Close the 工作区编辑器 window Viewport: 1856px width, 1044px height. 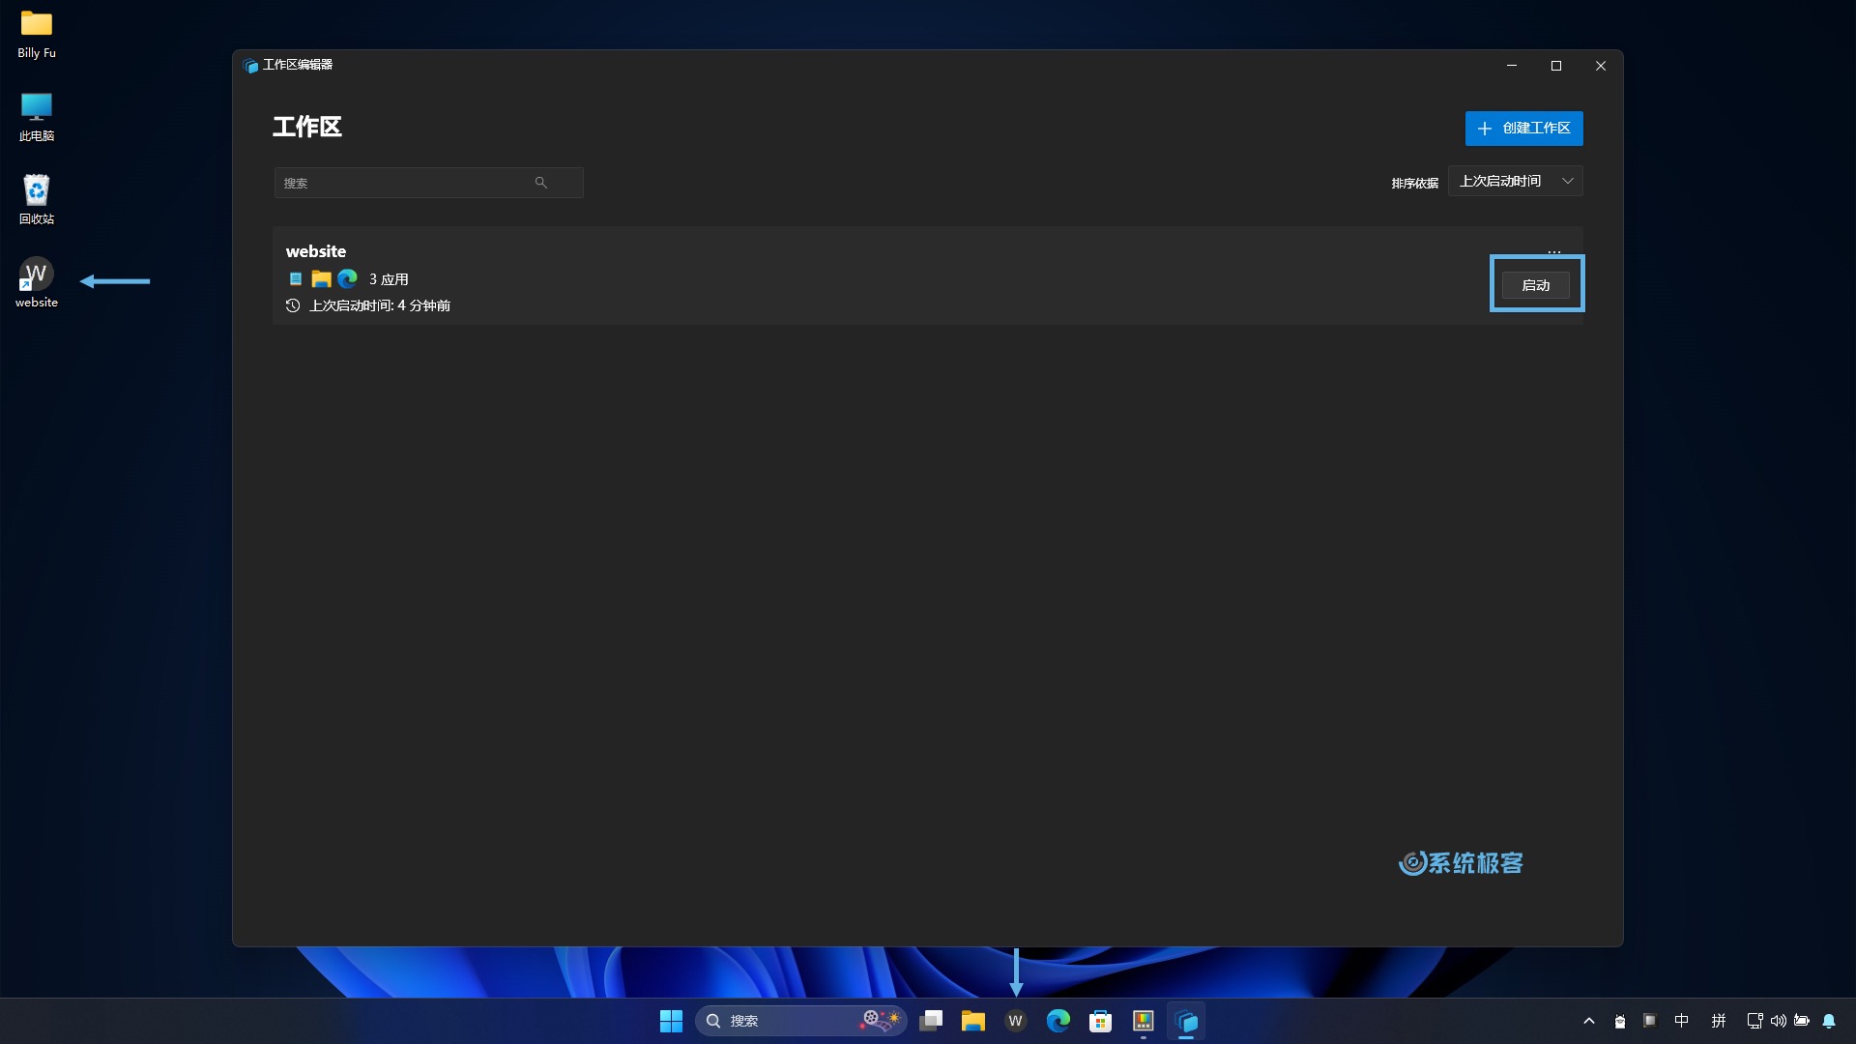pyautogui.click(x=1601, y=66)
